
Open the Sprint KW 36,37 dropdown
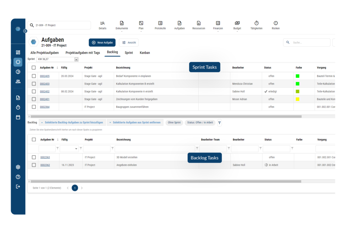[76, 59]
